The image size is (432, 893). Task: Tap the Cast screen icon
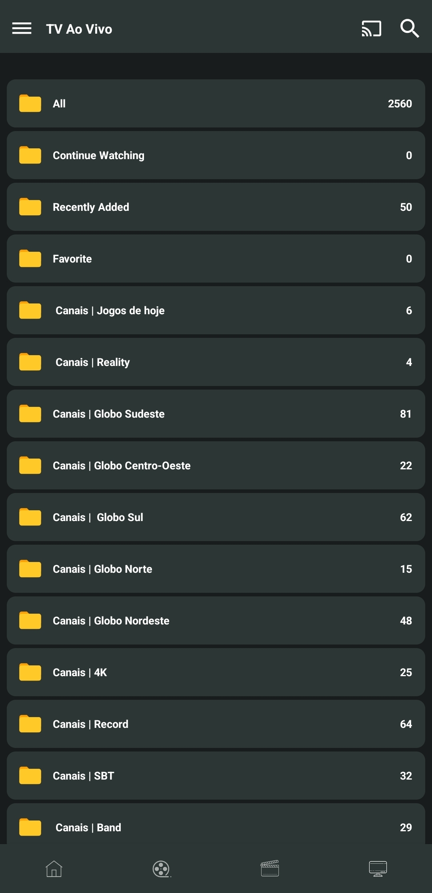click(371, 28)
